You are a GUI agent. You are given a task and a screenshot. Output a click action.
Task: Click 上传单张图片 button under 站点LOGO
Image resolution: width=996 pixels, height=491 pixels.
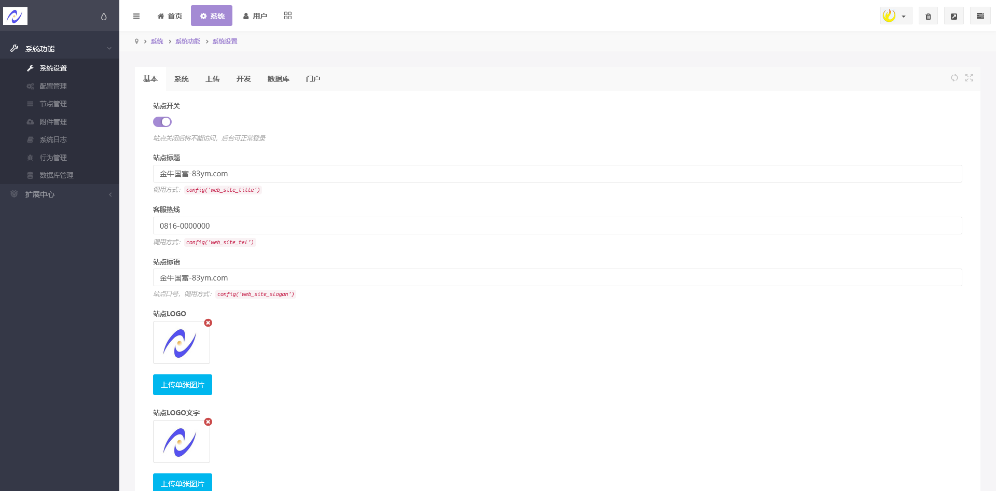pyautogui.click(x=183, y=385)
